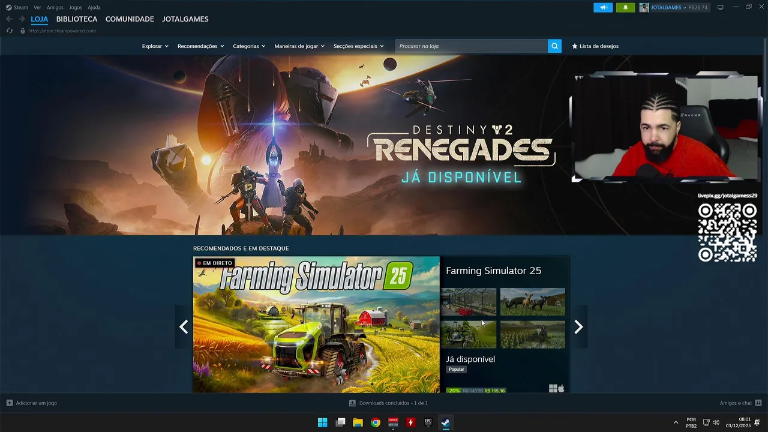
Task: Click the POR PTB2 keyboard language indicator
Action: pyautogui.click(x=691, y=422)
